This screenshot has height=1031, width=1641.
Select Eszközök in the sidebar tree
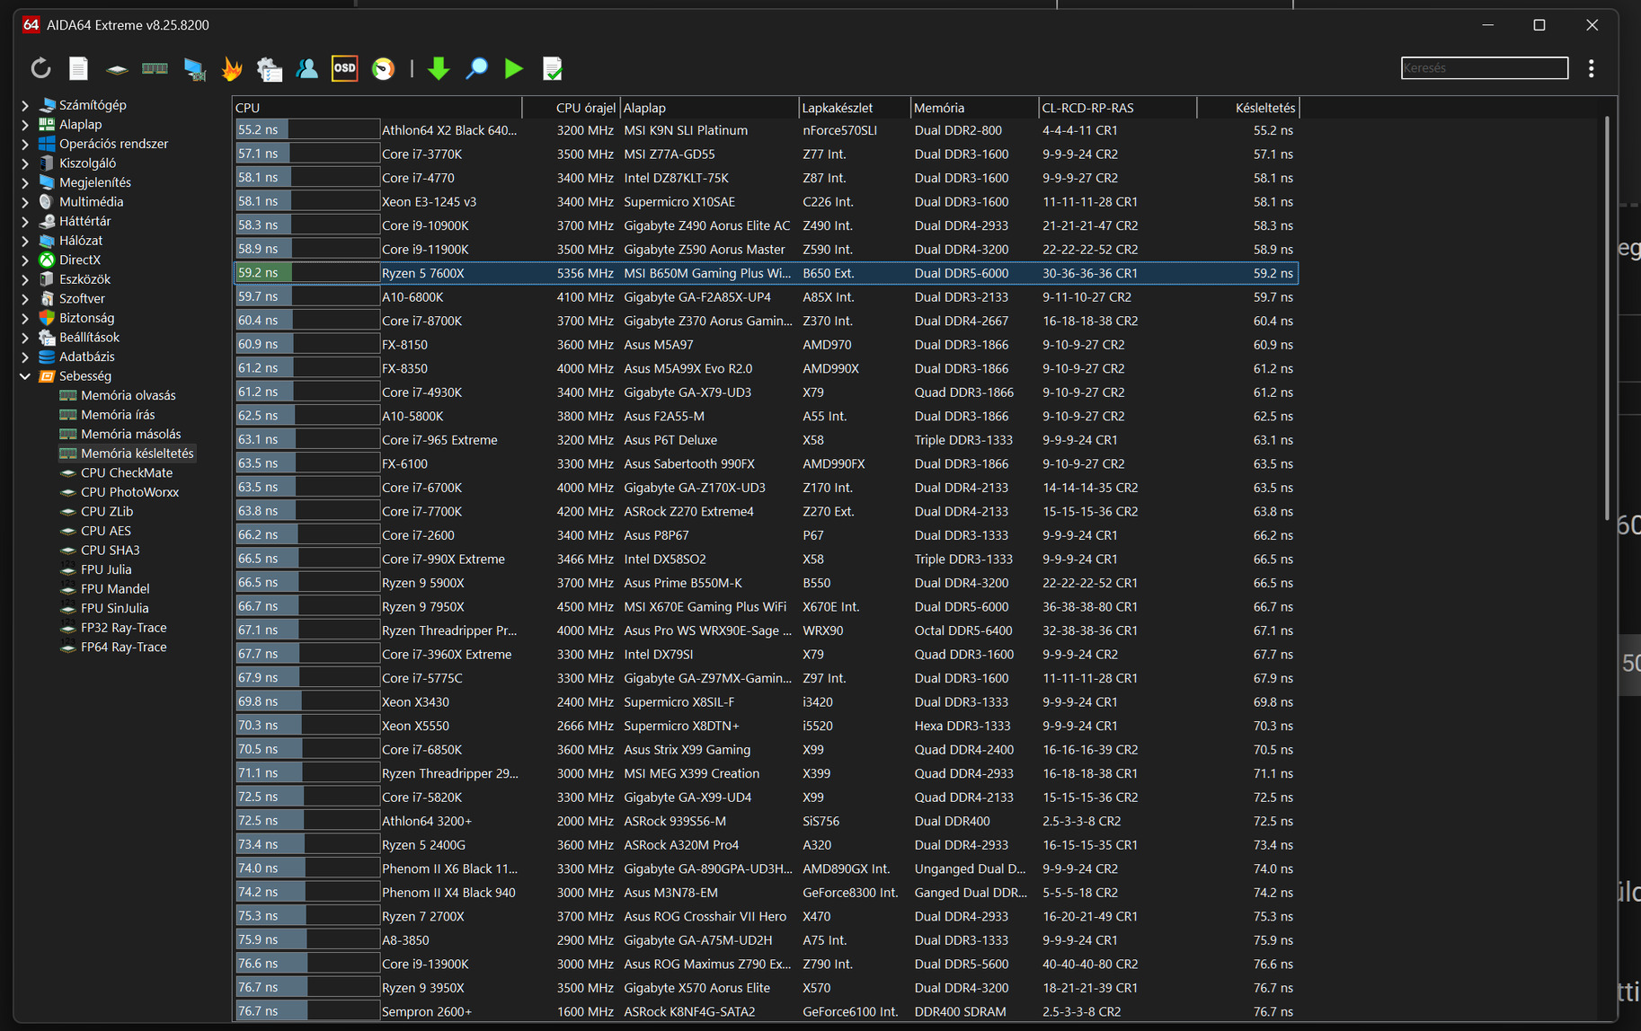[84, 279]
